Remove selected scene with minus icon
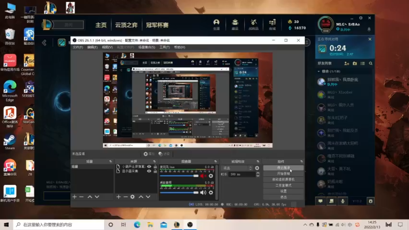The image size is (409, 230). click(x=81, y=197)
